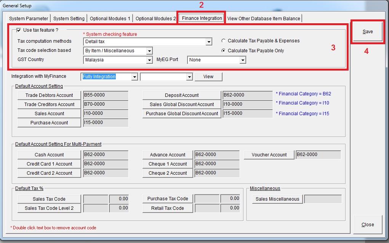
Task: Open the MyEG Port dropdown
Action: coord(242,60)
